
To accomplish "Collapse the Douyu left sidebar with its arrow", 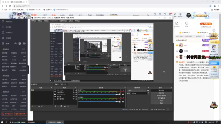I will click(28, 70).
